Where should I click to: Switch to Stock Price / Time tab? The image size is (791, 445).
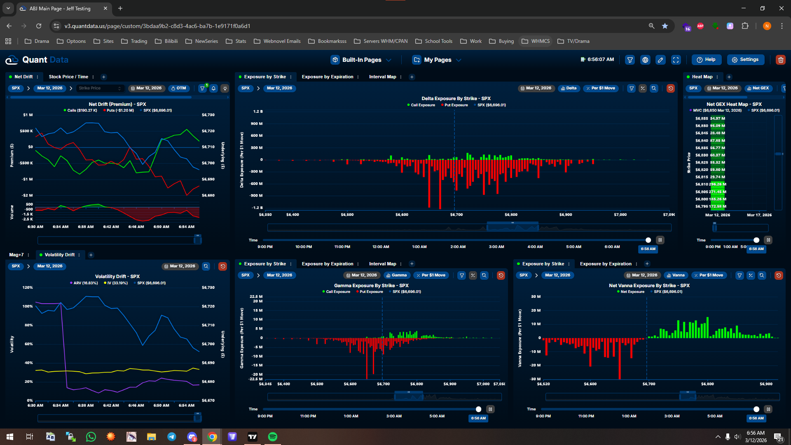[68, 77]
